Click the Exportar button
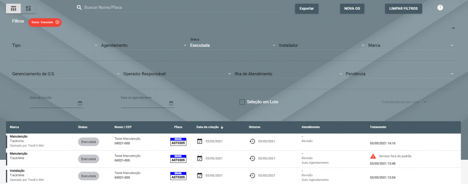Viewport: 468px width, 184px height. point(307,9)
